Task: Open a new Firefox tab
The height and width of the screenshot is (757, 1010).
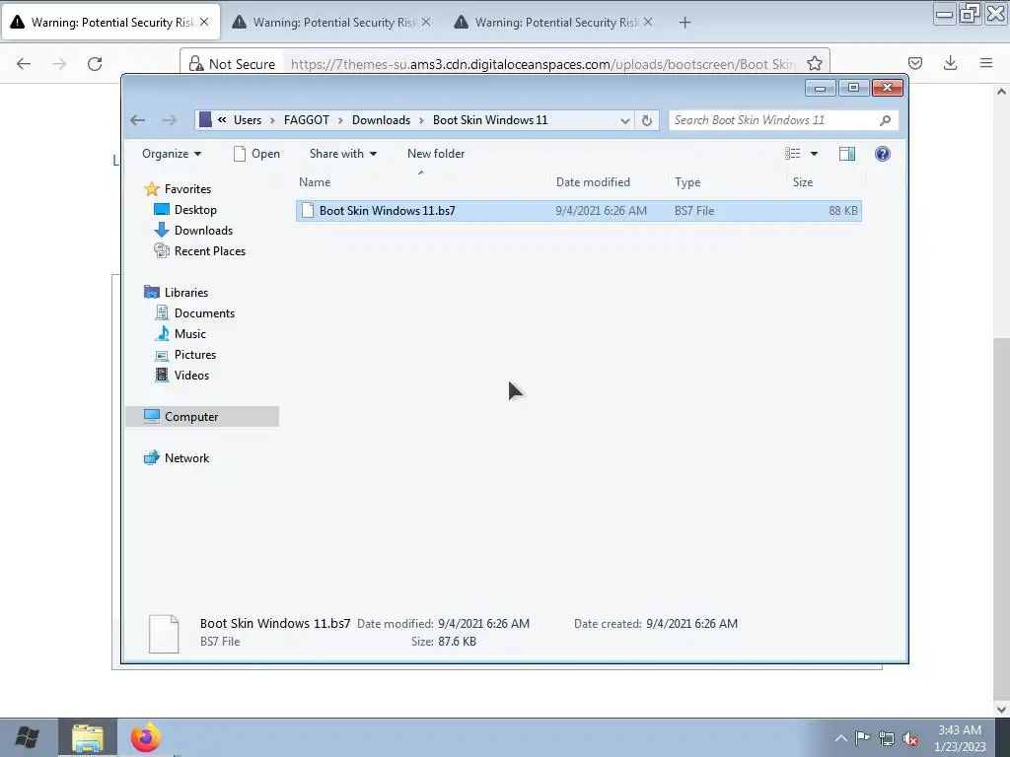Action: tap(685, 23)
